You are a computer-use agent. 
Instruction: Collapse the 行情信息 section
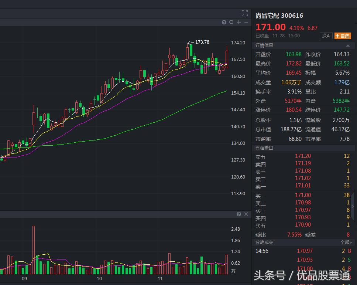click(x=348, y=45)
